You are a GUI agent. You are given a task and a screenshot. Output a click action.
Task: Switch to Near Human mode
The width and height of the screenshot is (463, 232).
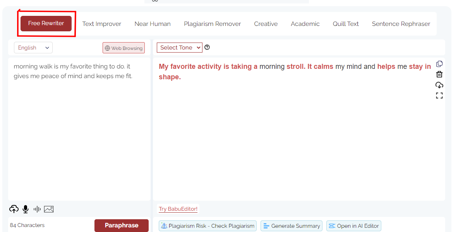tap(153, 24)
